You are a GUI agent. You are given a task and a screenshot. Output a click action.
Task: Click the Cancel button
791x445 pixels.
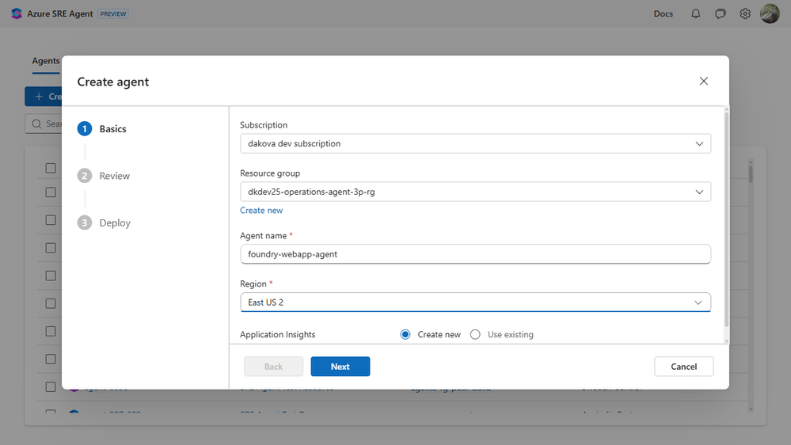click(683, 367)
